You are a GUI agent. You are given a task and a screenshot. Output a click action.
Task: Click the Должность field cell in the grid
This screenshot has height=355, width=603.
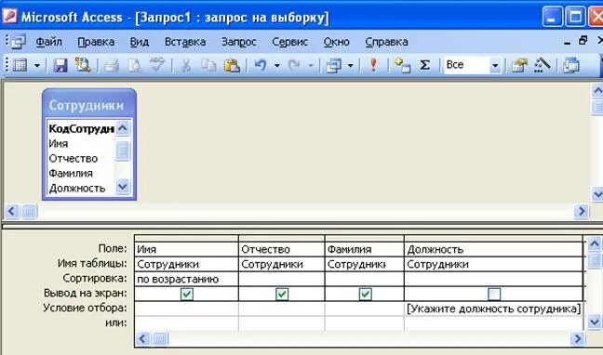coord(494,249)
